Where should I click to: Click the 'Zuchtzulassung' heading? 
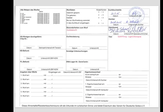(x=73, y=37)
